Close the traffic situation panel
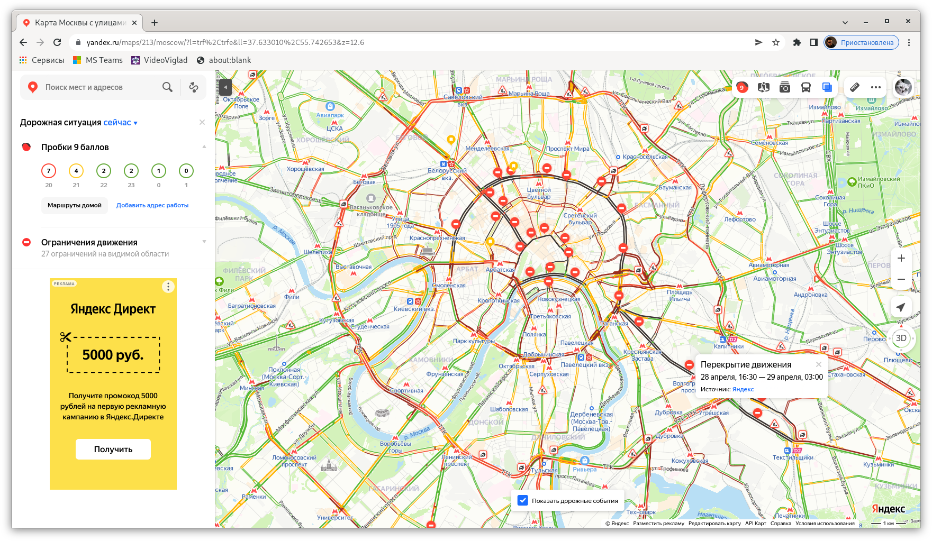 point(202,122)
